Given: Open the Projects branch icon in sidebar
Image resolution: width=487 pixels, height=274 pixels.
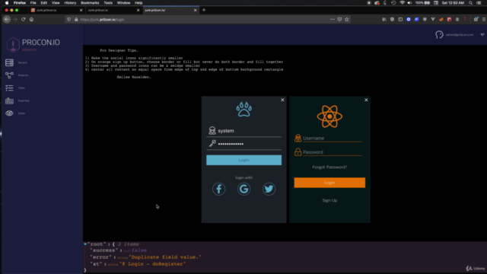Looking at the screenshot, I should (9, 75).
